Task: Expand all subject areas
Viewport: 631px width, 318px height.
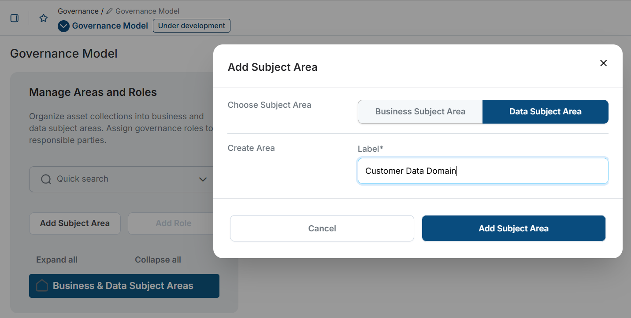Action: point(56,260)
